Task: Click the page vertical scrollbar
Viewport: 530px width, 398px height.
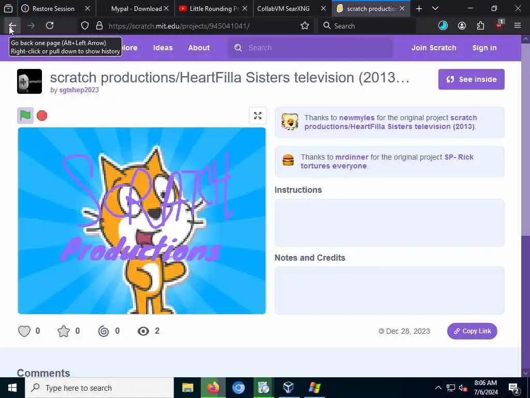Action: [526, 206]
